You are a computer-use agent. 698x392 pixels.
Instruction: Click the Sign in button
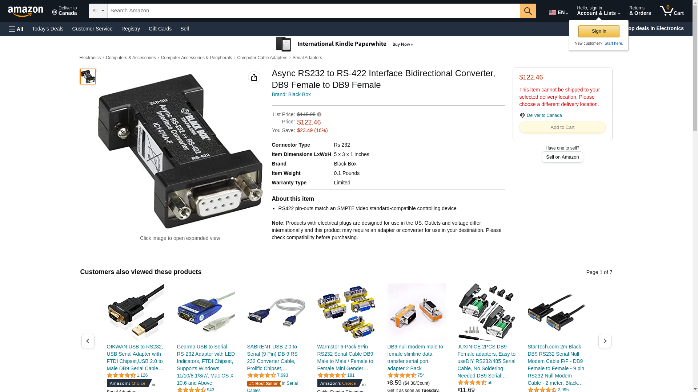point(599,31)
